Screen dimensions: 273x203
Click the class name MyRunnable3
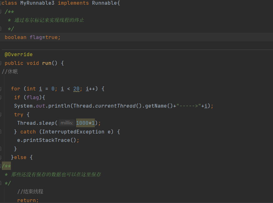click(37, 3)
